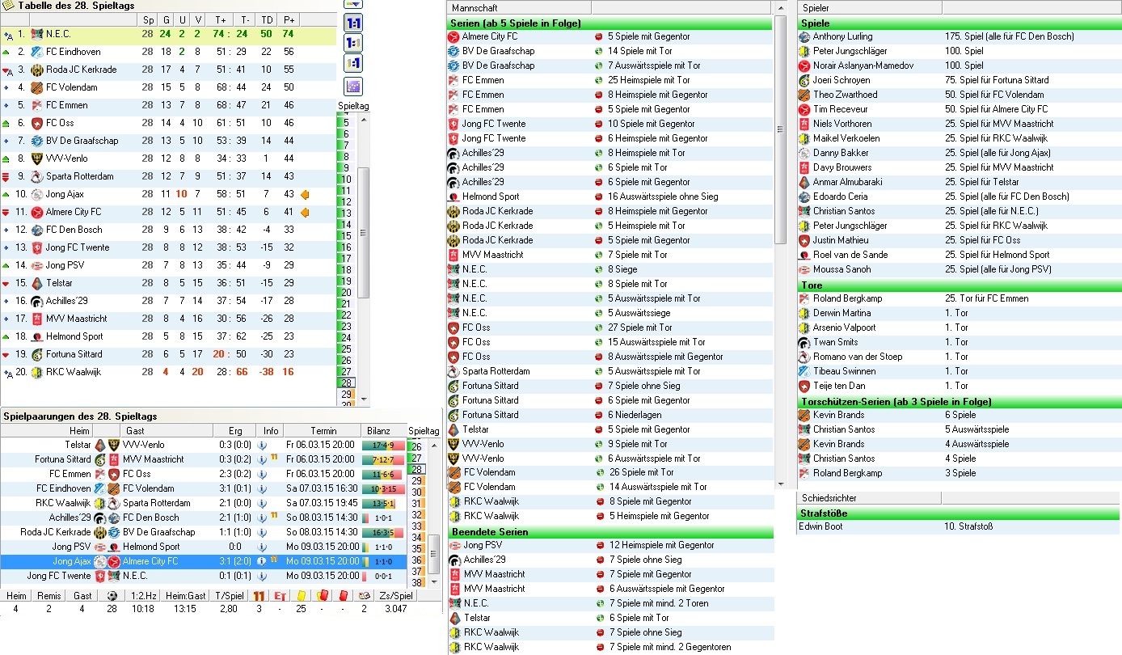The height and width of the screenshot is (655, 1122).
Task: Click the ET own-goal icon in statistics bar
Action: pyautogui.click(x=280, y=596)
